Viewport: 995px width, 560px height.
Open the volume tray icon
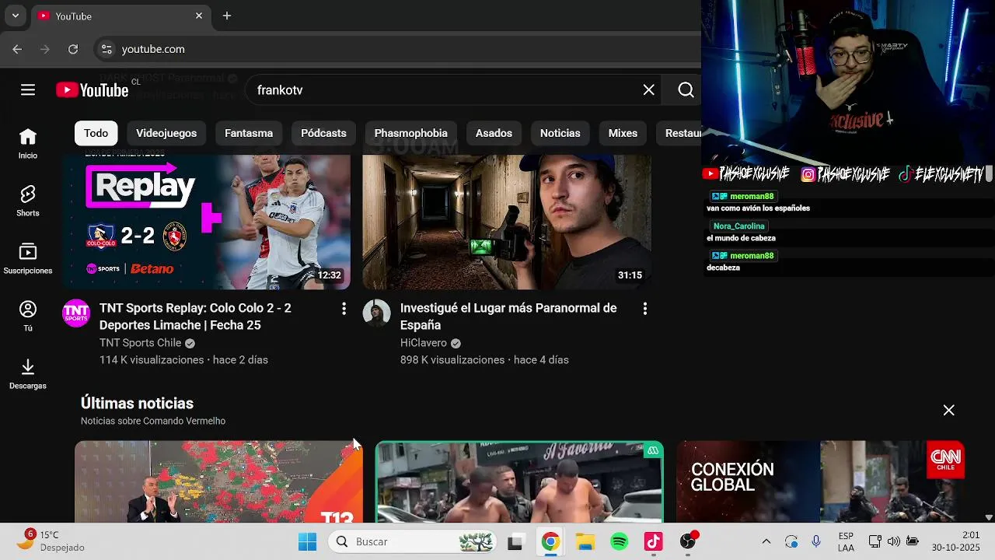(x=894, y=541)
